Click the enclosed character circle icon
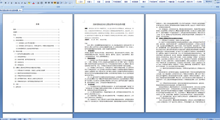This screenshot has height=120, width=220. [x=42, y=3]
